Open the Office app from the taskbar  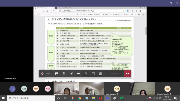click(100, 98)
